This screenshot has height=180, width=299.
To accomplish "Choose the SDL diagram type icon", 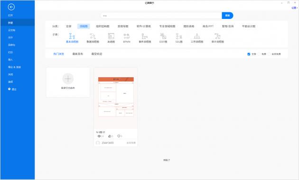I will pyautogui.click(x=178, y=36).
